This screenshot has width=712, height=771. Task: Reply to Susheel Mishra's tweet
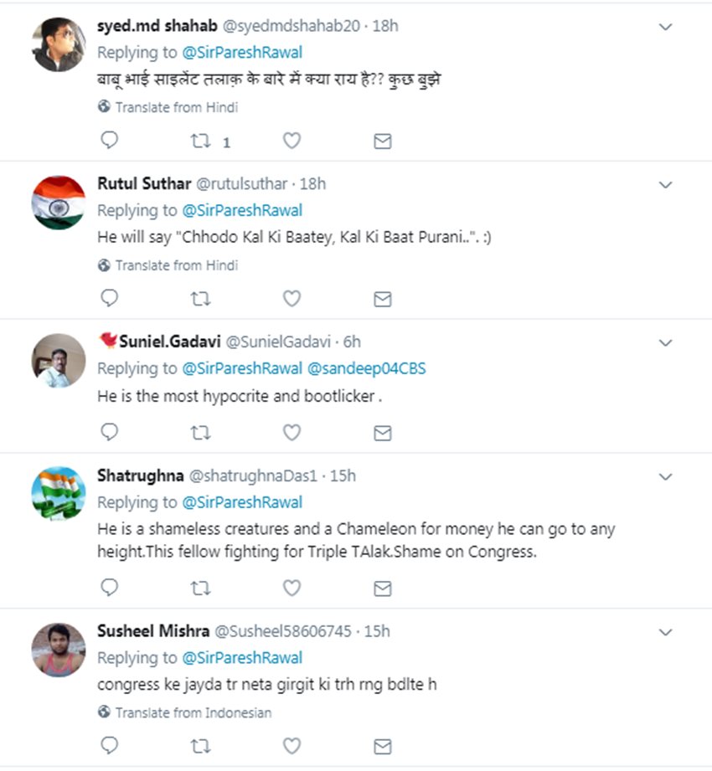click(x=110, y=745)
